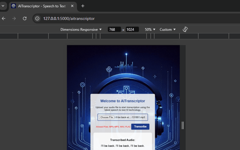Open the Custom throttling dropdown

coord(167,30)
